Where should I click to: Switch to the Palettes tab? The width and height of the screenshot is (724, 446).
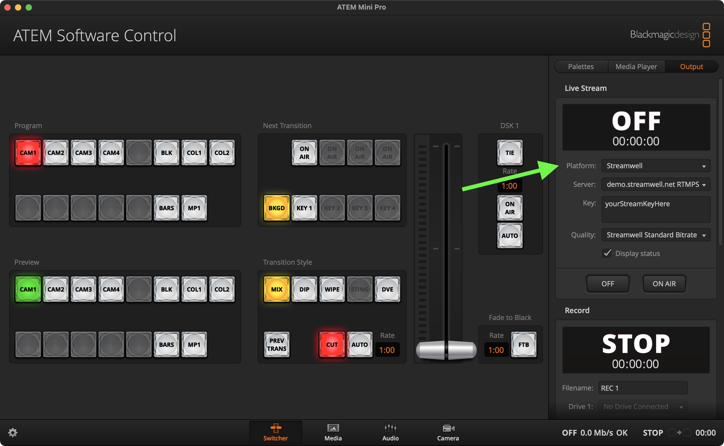point(581,67)
